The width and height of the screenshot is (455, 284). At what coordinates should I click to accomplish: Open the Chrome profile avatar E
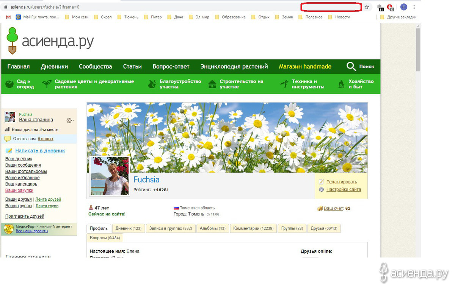[404, 7]
